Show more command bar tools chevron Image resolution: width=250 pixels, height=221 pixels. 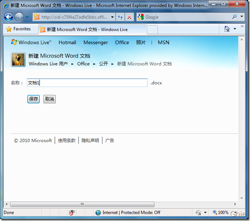[242, 26]
